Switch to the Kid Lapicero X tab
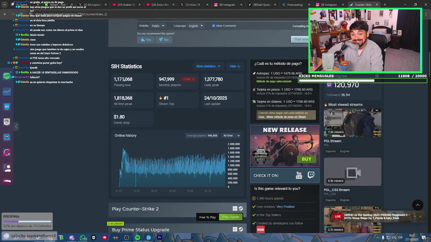Image resolution: width=431 pixels, height=242 pixels. [92, 5]
